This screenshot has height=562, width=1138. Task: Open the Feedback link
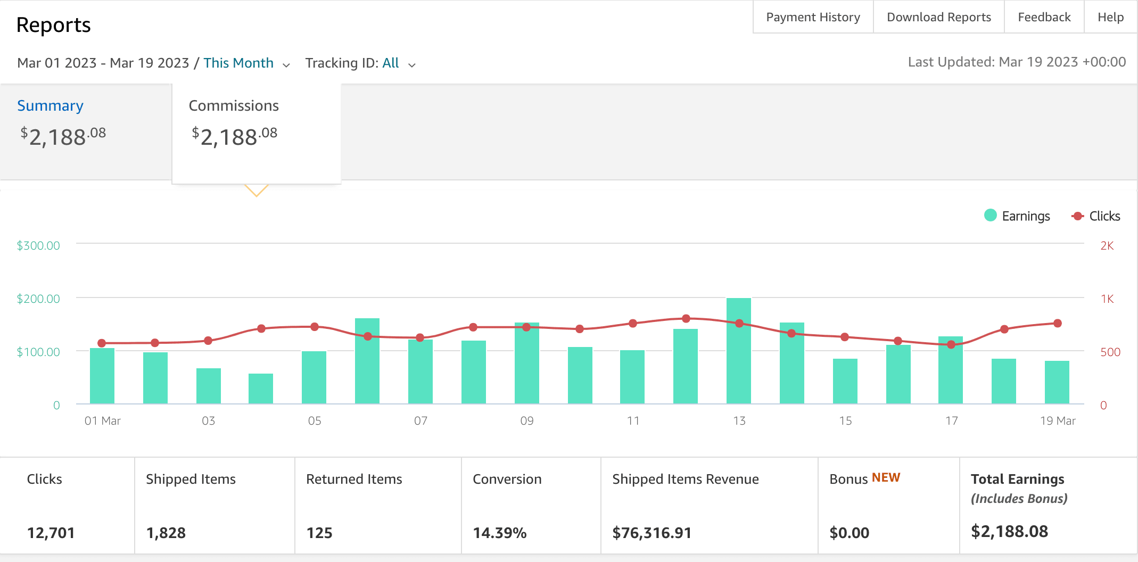tap(1044, 17)
